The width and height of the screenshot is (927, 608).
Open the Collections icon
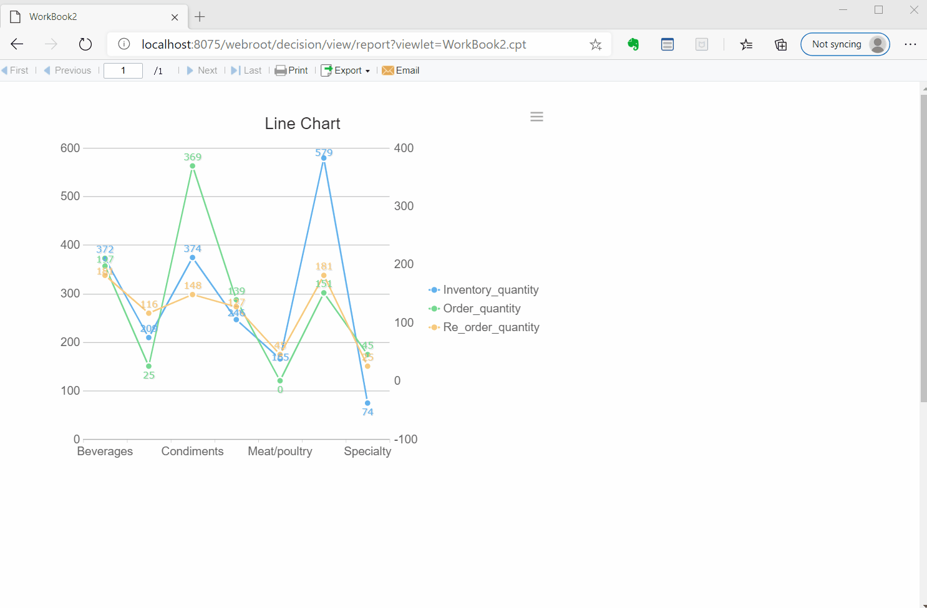pos(780,44)
